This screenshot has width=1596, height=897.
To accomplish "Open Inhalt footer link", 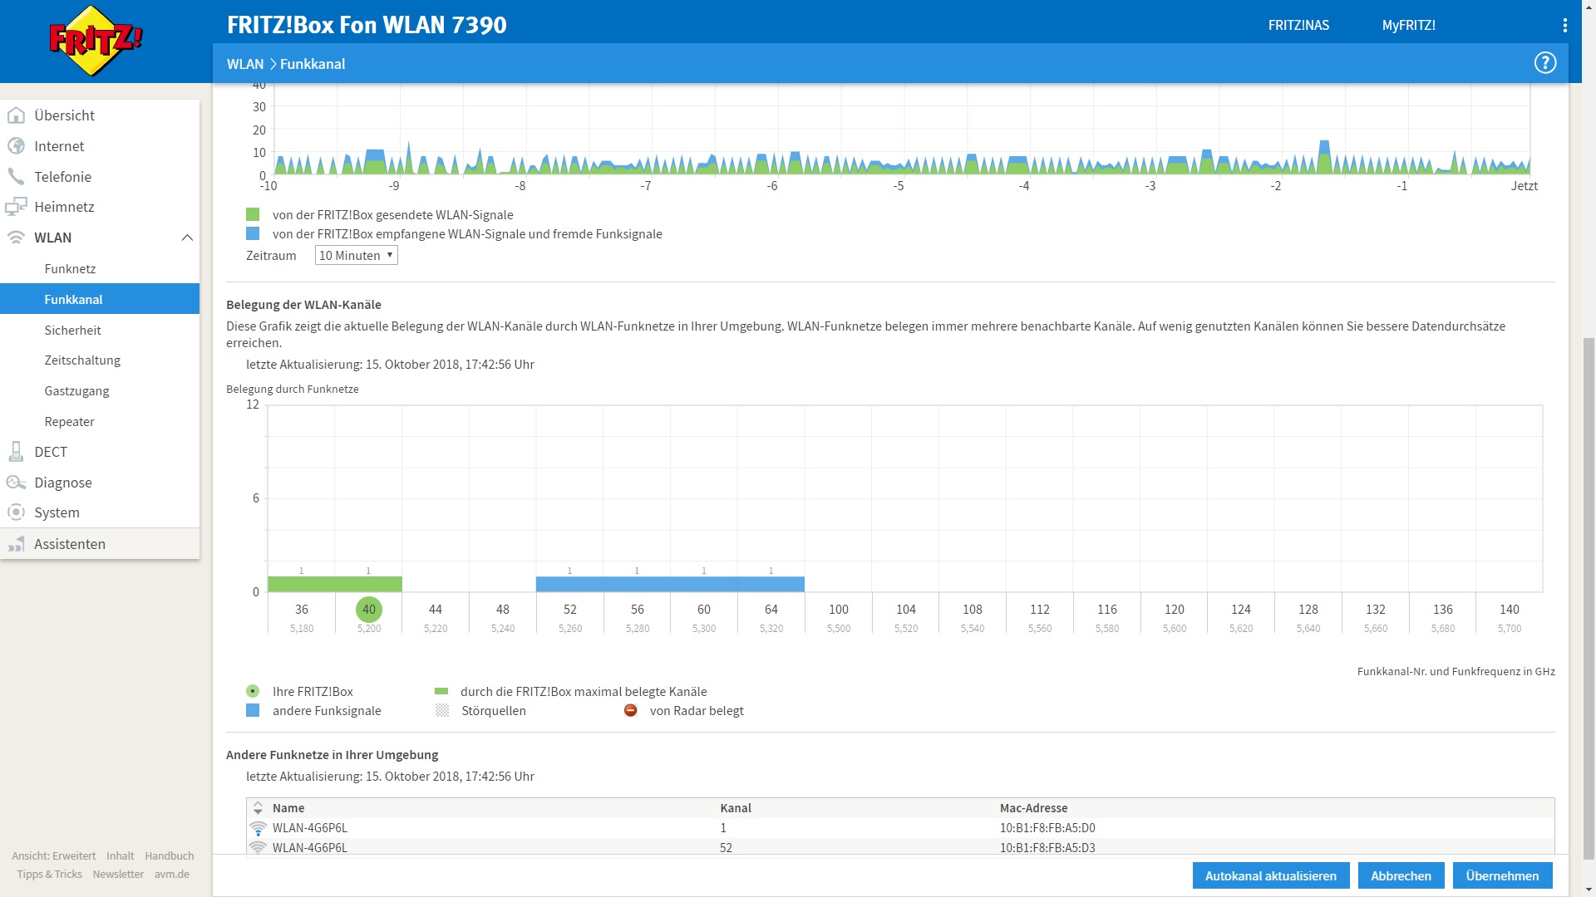I will click(x=120, y=855).
